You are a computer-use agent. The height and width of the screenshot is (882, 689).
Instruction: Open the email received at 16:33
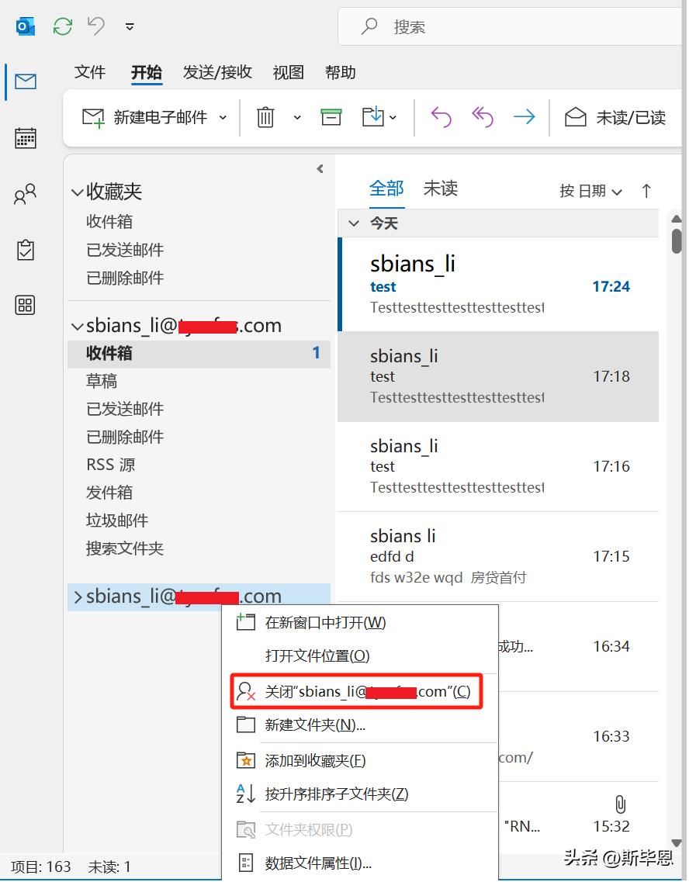[x=578, y=737]
